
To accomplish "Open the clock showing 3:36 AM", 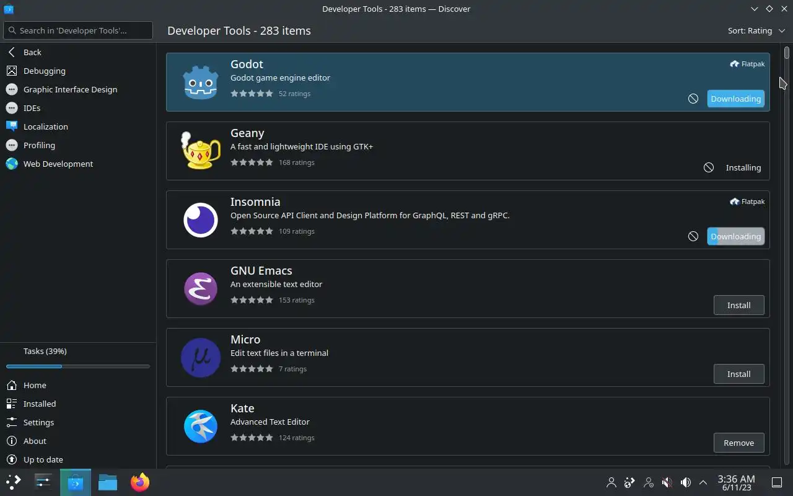I will click(736, 482).
